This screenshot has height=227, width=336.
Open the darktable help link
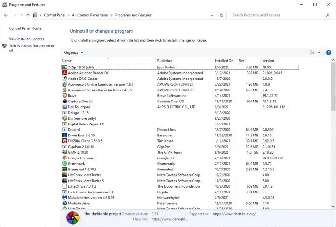tap(169, 219)
